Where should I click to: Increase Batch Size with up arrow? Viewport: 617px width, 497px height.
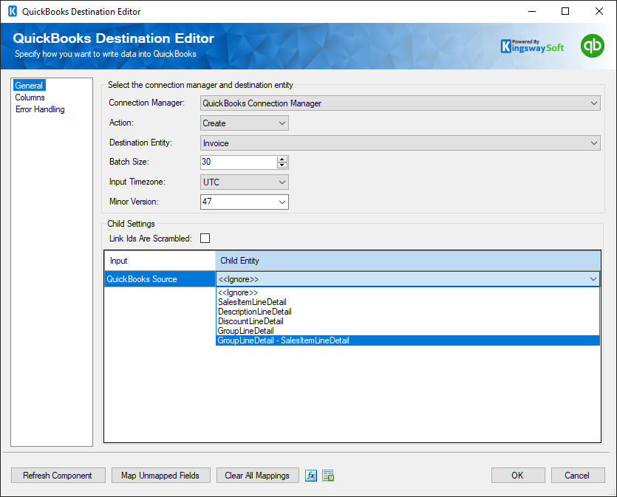coord(282,159)
